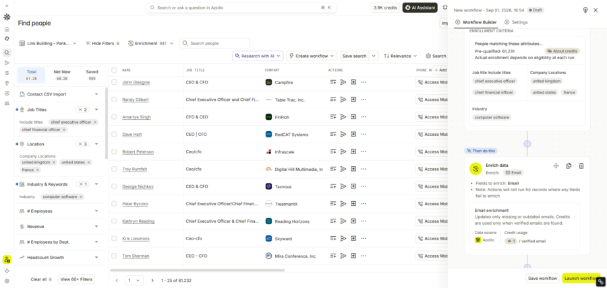Open the page number dropdown
Screen dimensions: 607x288
(134, 281)
